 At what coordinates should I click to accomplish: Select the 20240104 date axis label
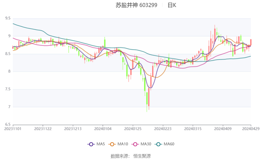[102, 129]
